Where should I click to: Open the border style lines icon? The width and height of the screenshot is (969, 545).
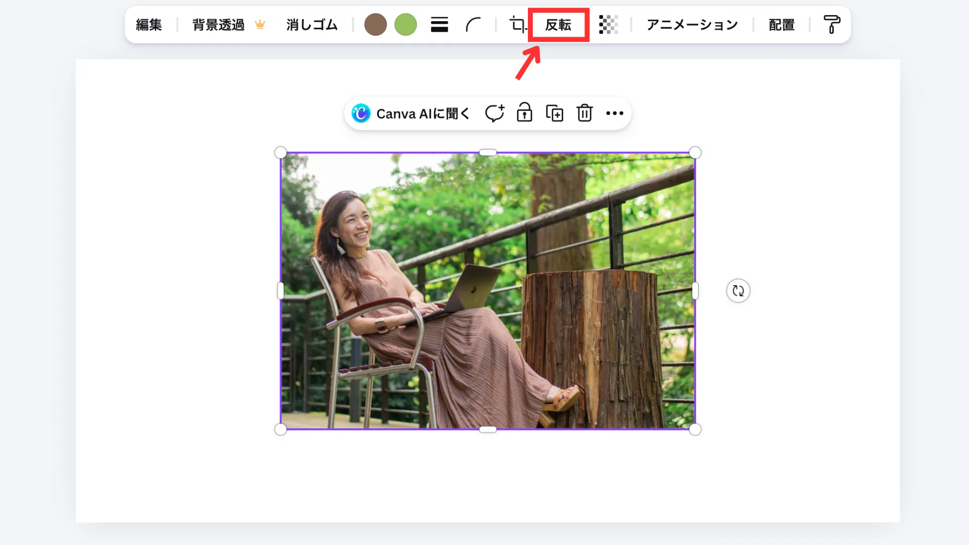[x=440, y=25]
